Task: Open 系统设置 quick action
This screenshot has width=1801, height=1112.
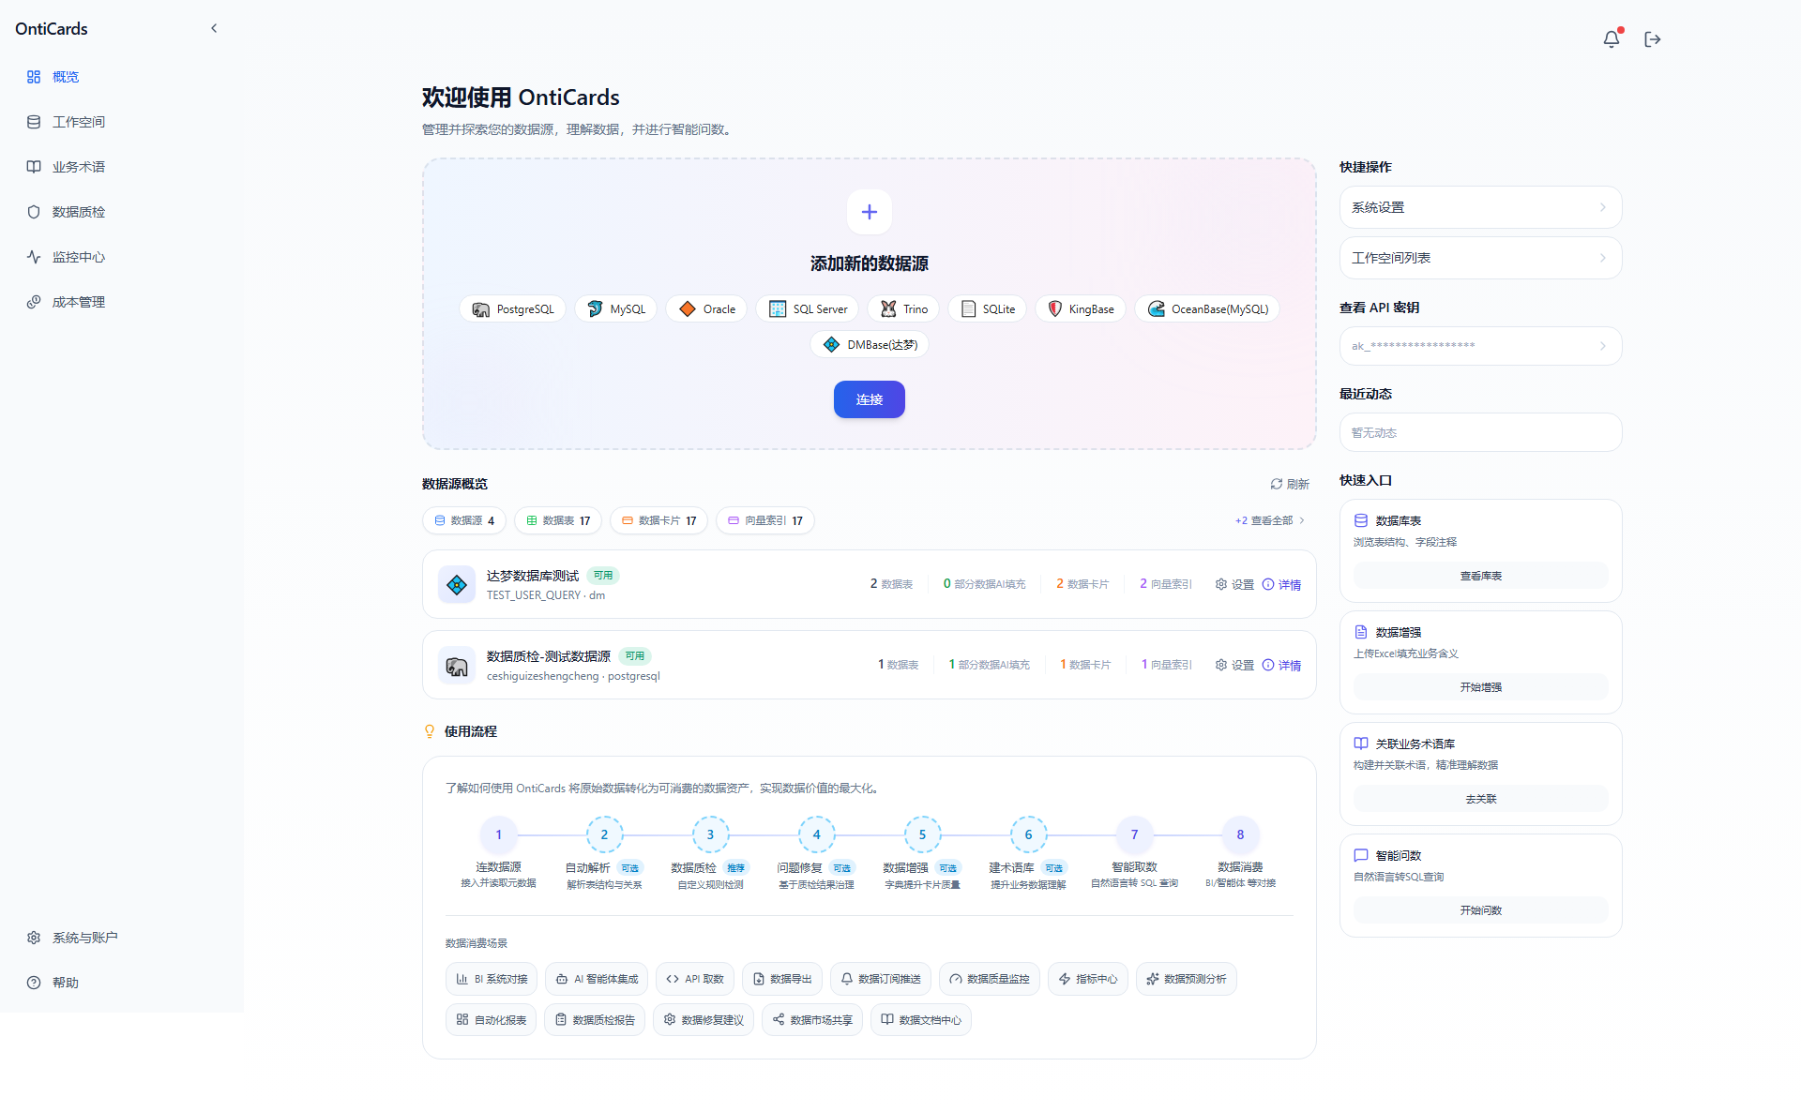Action: pos(1481,207)
